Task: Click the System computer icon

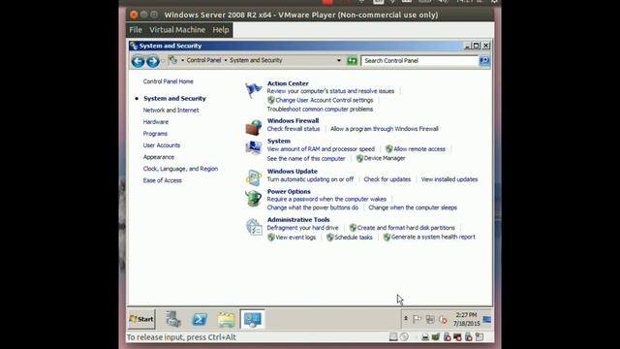Action: tap(253, 147)
